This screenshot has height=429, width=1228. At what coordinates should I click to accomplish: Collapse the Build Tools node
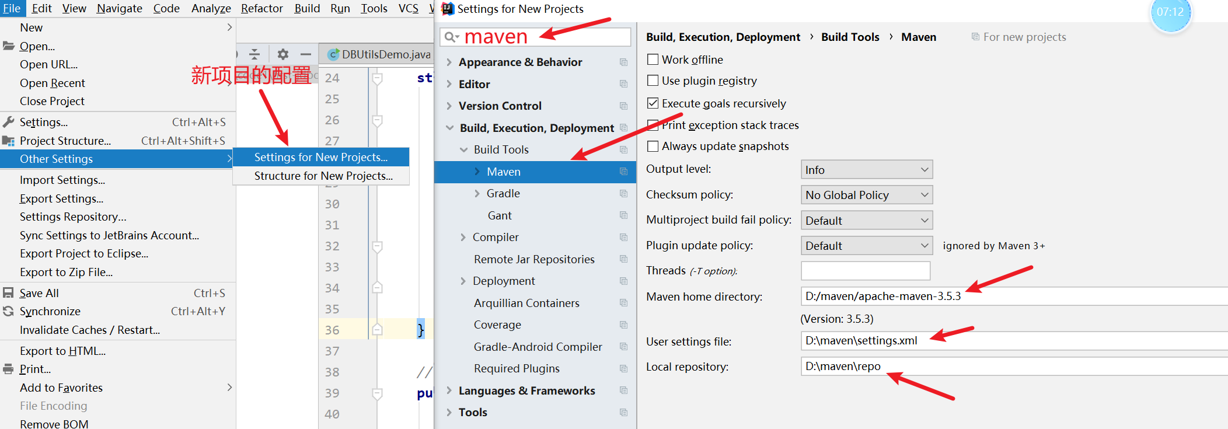[x=464, y=149]
